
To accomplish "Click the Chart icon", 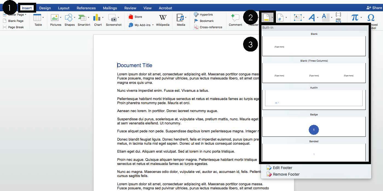I will point(97,18).
